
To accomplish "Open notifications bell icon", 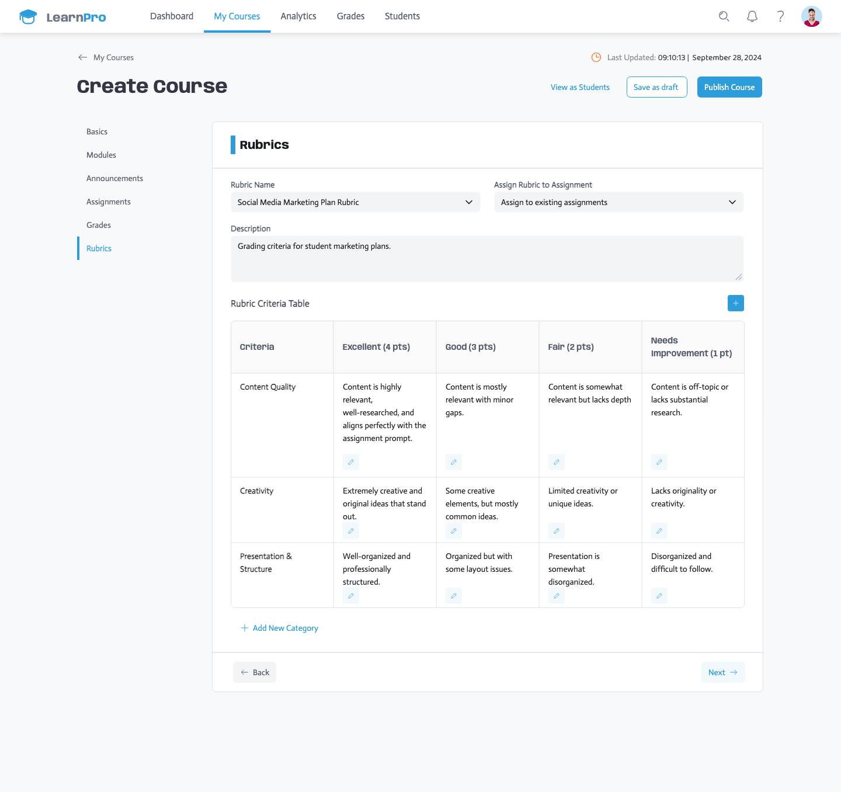I will (752, 16).
